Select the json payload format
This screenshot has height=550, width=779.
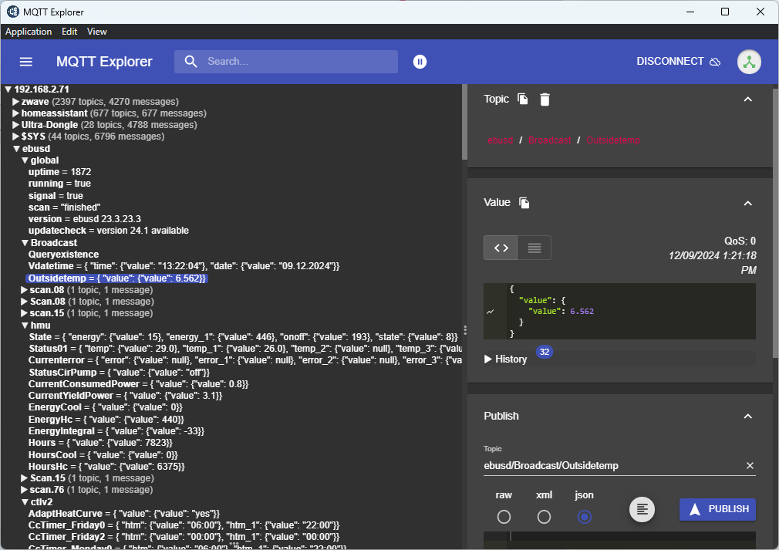point(585,517)
